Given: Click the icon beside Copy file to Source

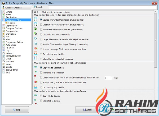Looking at the screenshot, I should [x=36, y=95].
